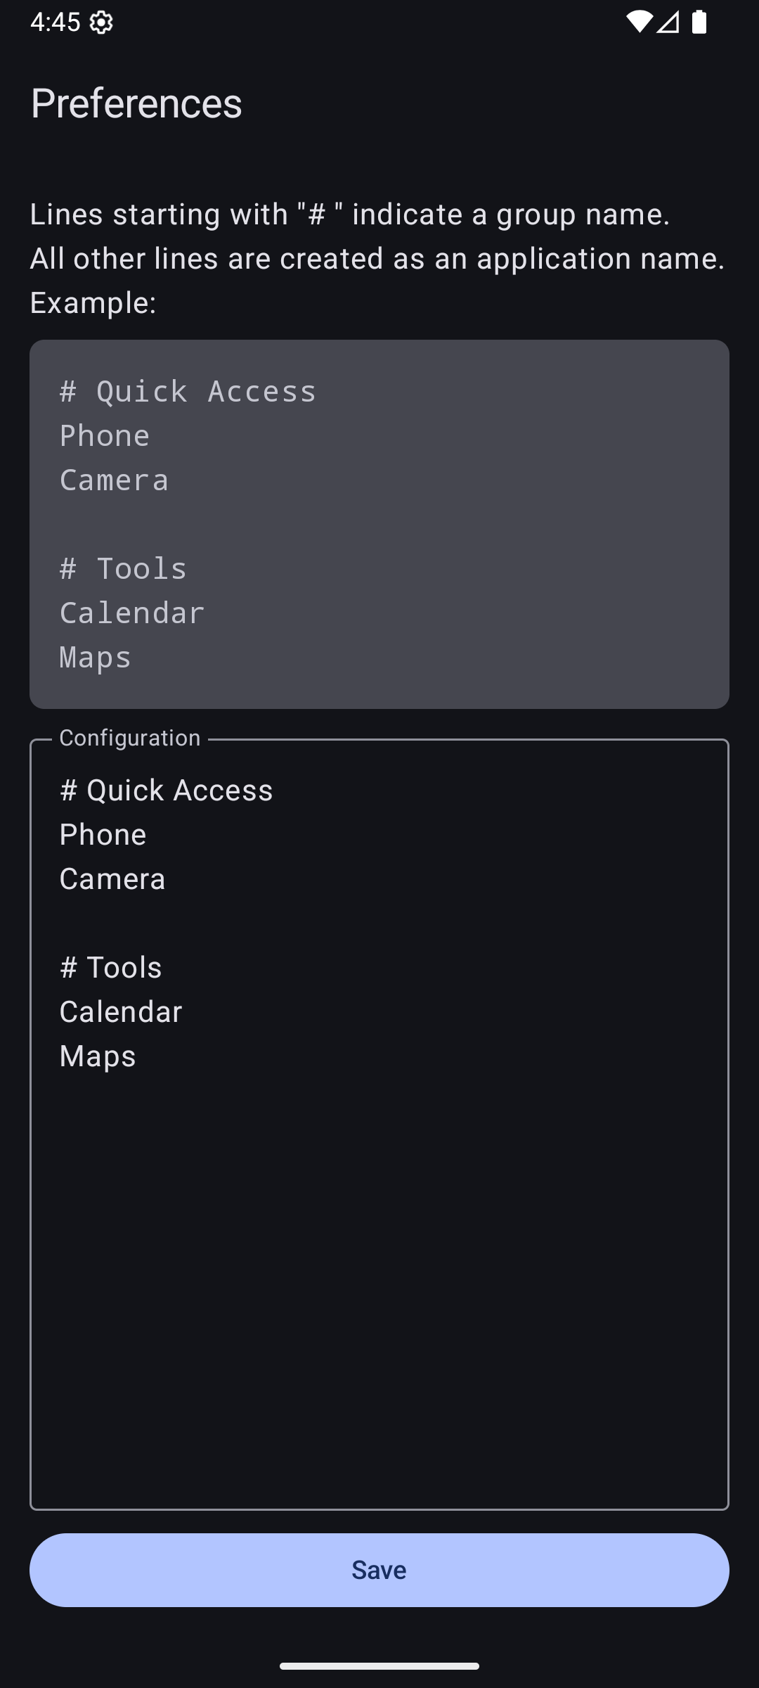Screen dimensions: 759x1688
Task: Tap "# Tools" in the gray example block
Action: click(x=124, y=569)
